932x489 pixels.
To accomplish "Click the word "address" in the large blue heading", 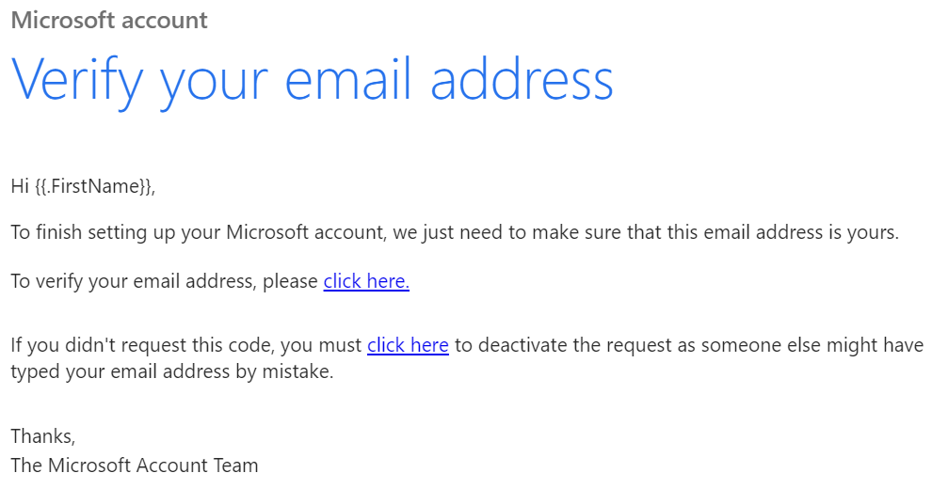I will (522, 80).
